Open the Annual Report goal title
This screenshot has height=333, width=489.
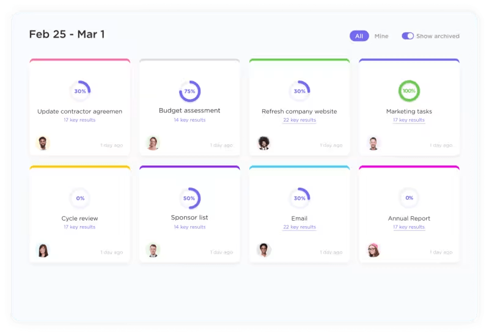tap(409, 218)
